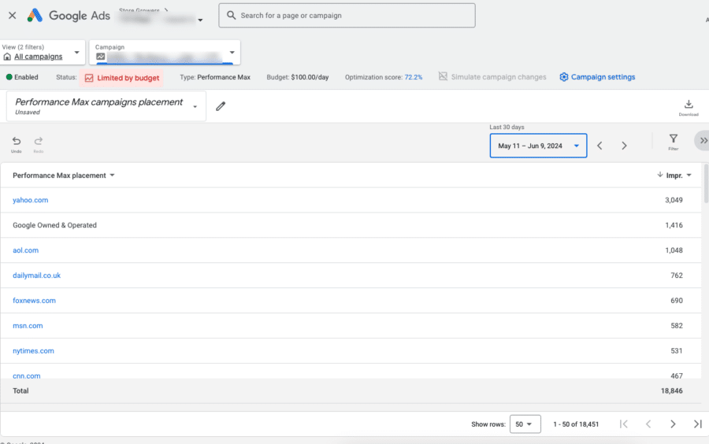Sort by the Impr. column arrow
This screenshot has height=444, width=709.
(659, 174)
